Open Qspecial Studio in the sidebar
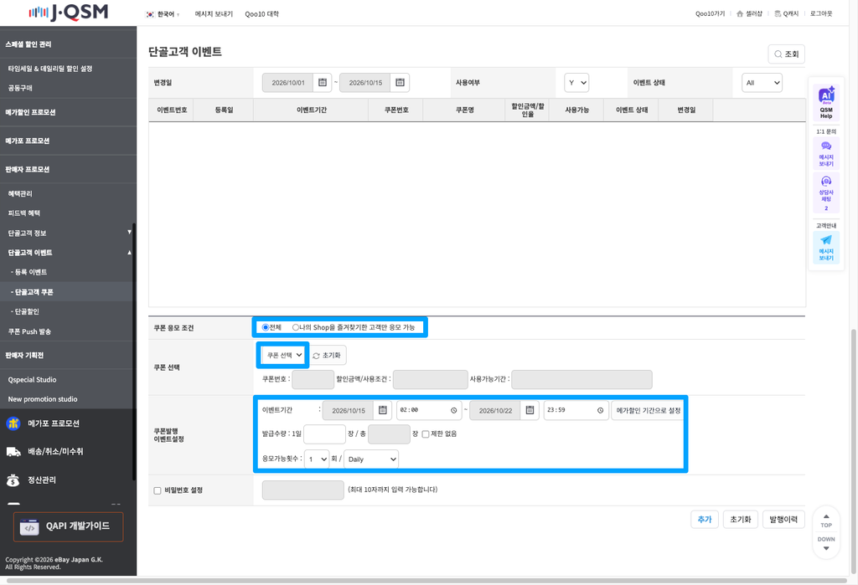Image resolution: width=858 pixels, height=585 pixels. point(33,379)
